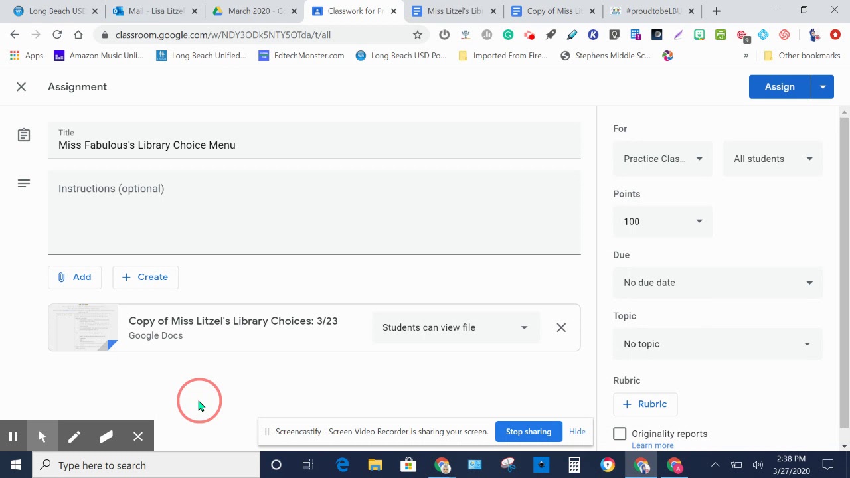Screen dimensions: 850x478
Task: Remove the attached Google Docs file
Action: tap(561, 327)
